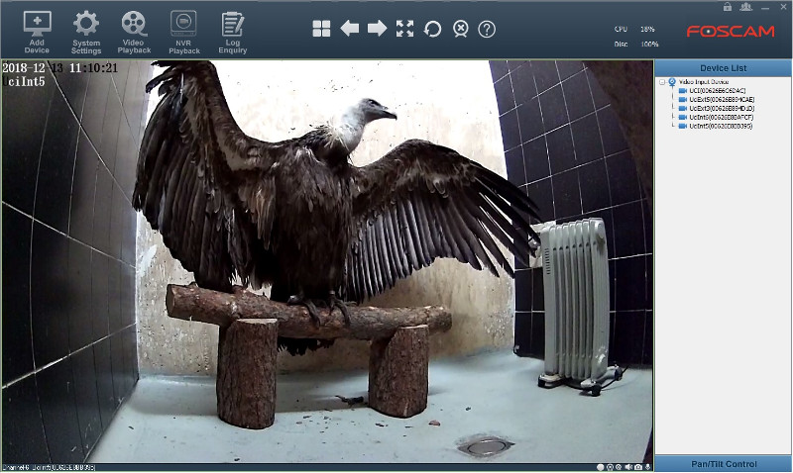Click the Channel4 UcInt5 status label
This screenshot has height=473, width=793.
pyautogui.click(x=49, y=467)
